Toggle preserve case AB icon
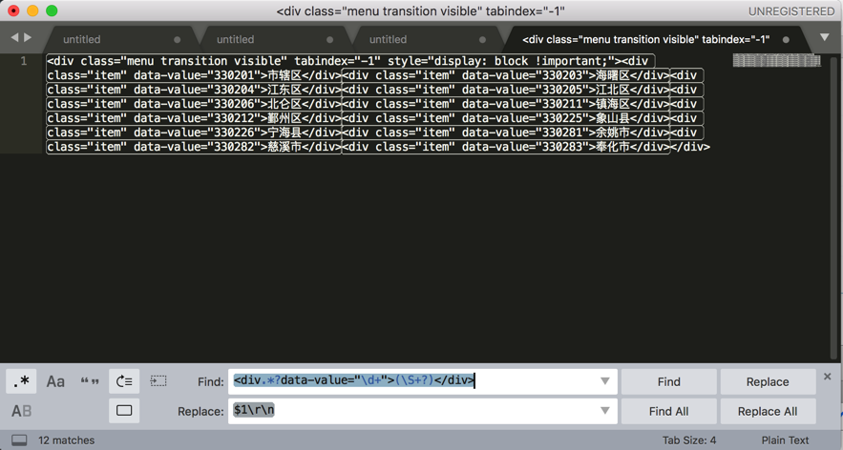This screenshot has height=450, width=843. pos(21,411)
